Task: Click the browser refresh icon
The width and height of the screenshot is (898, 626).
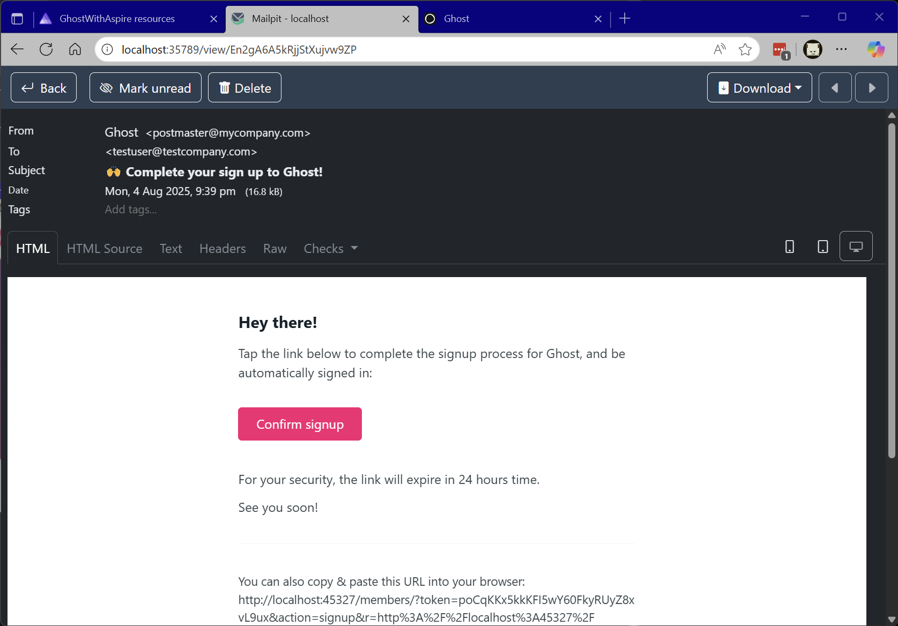Action: [x=46, y=49]
